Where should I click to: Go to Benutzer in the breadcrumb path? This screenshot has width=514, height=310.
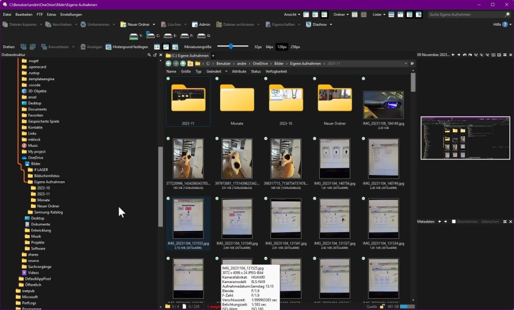223,63
